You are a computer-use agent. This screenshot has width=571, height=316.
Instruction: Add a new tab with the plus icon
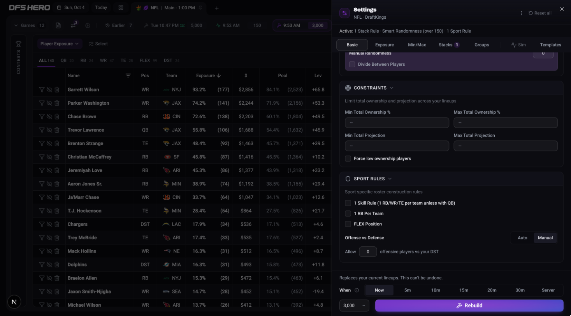(x=217, y=8)
